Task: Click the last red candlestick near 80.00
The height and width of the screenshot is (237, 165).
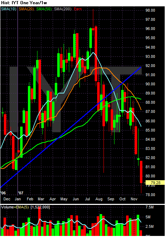Action: click(141, 172)
